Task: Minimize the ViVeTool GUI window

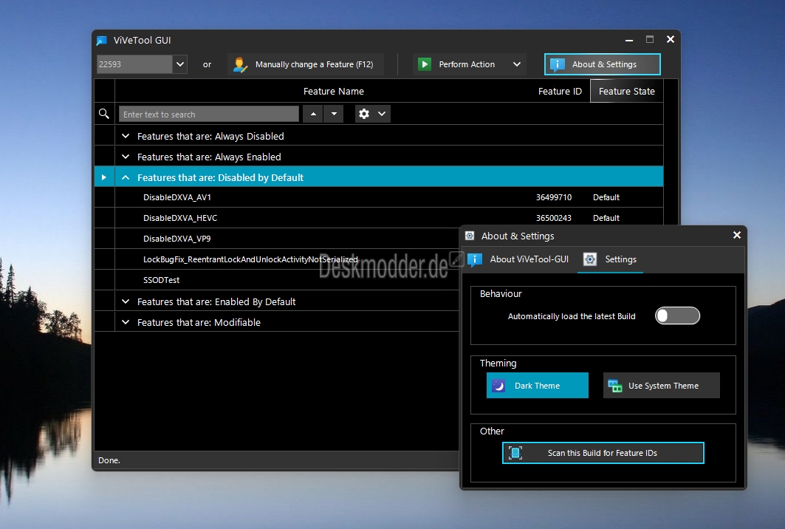Action: point(629,40)
